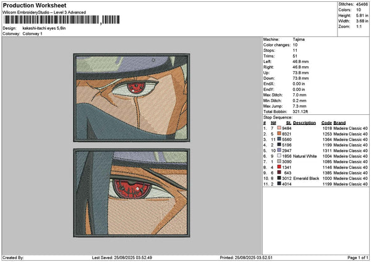Image resolution: width=371 pixels, height=262 pixels.
Task: Click the dark swatch beside stitch count 4014
Action: pyautogui.click(x=279, y=184)
